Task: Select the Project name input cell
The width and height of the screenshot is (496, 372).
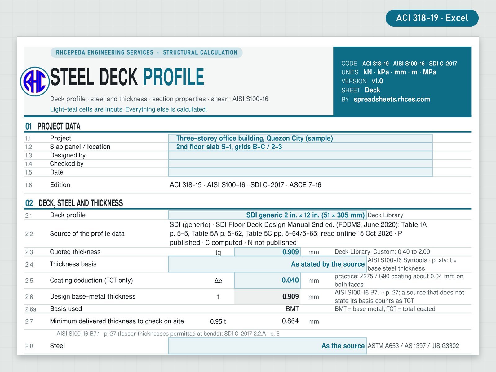Action: pyautogui.click(x=300, y=138)
